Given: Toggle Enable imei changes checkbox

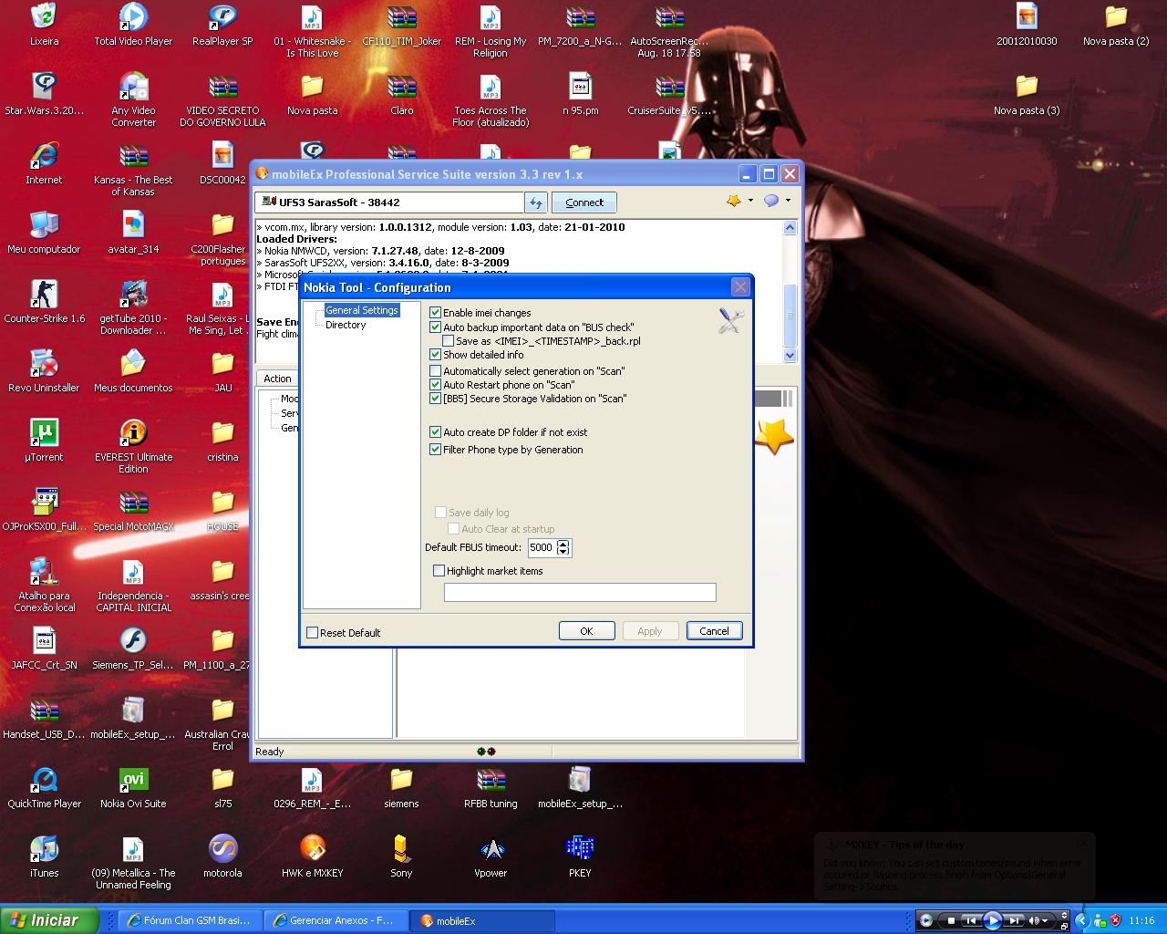Looking at the screenshot, I should tap(436, 313).
